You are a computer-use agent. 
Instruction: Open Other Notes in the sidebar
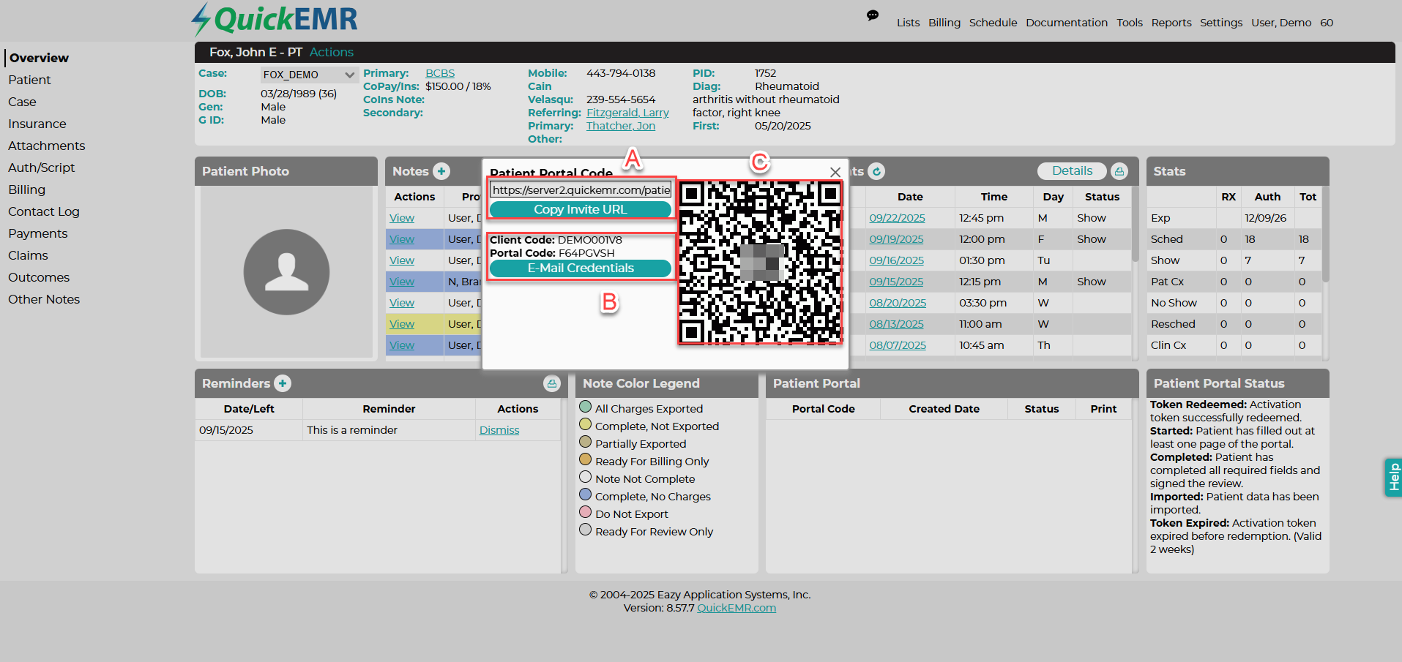[44, 299]
